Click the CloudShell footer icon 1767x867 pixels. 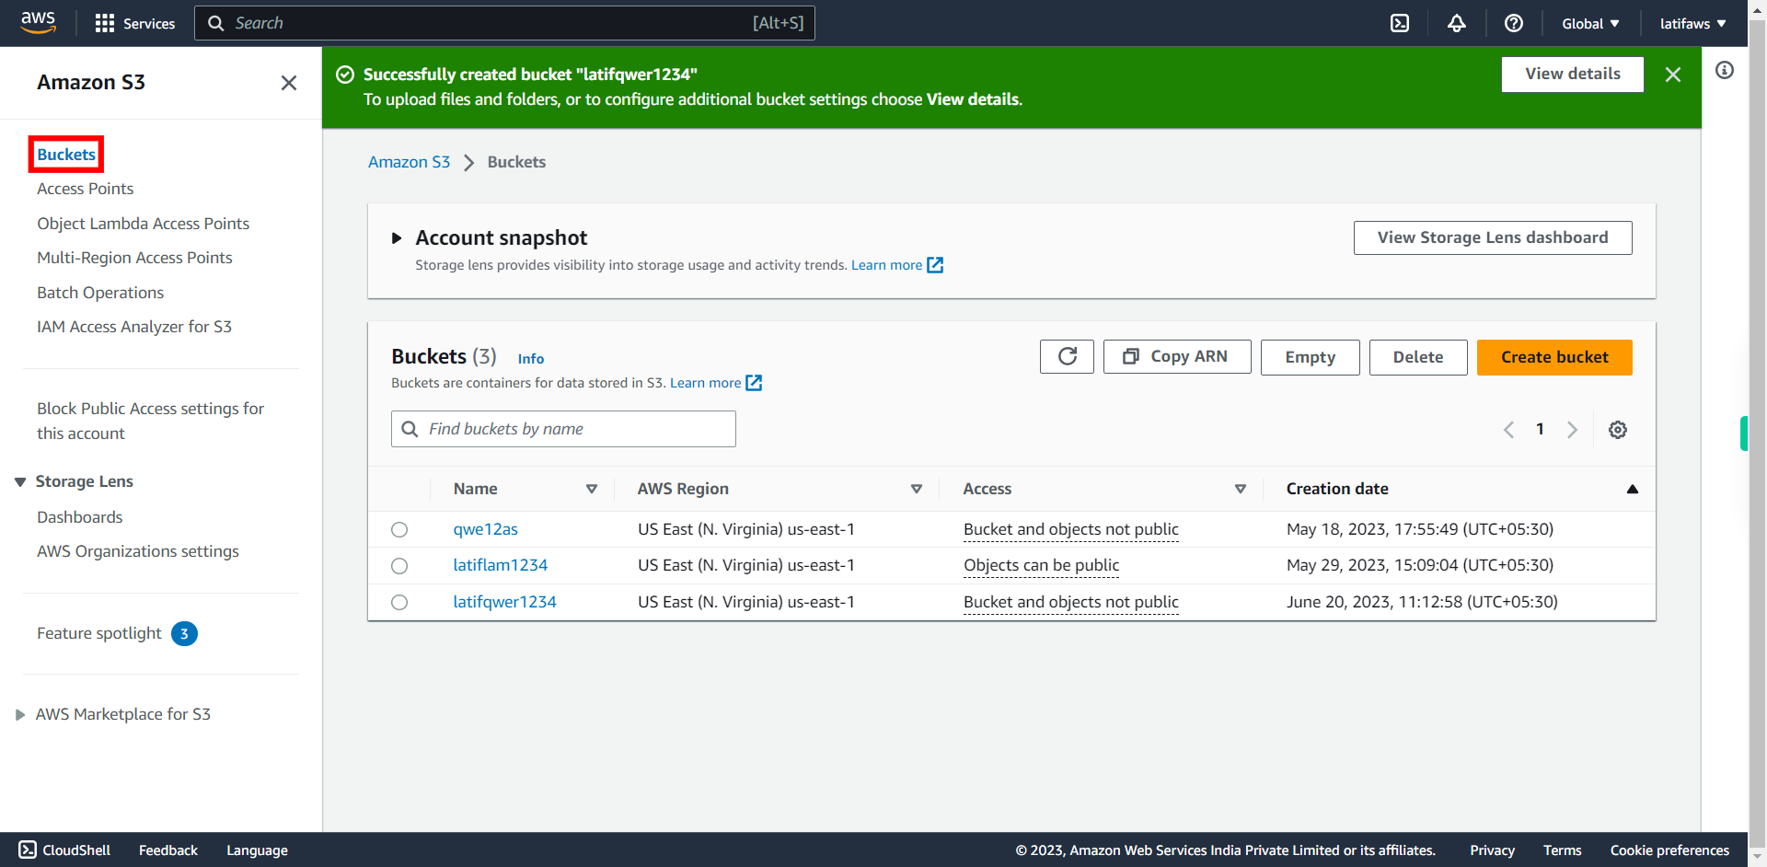click(x=28, y=850)
